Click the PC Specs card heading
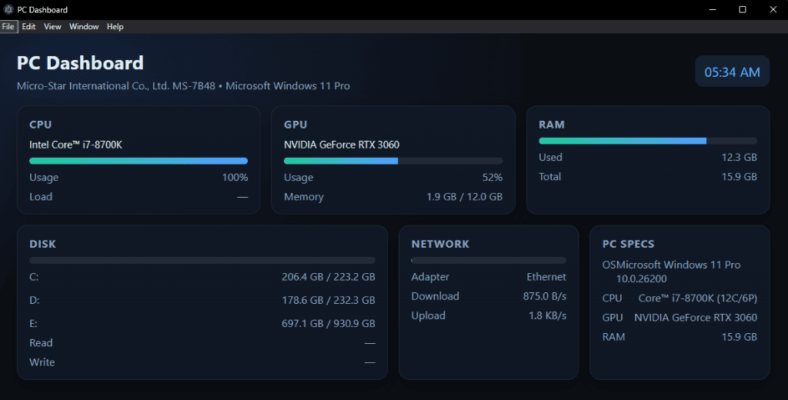Screen dimensions: 788x400 628,244
